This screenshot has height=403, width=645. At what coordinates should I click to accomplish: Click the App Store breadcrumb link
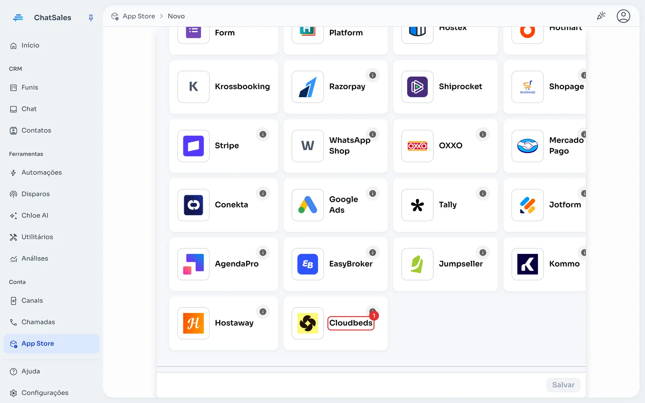click(x=139, y=16)
